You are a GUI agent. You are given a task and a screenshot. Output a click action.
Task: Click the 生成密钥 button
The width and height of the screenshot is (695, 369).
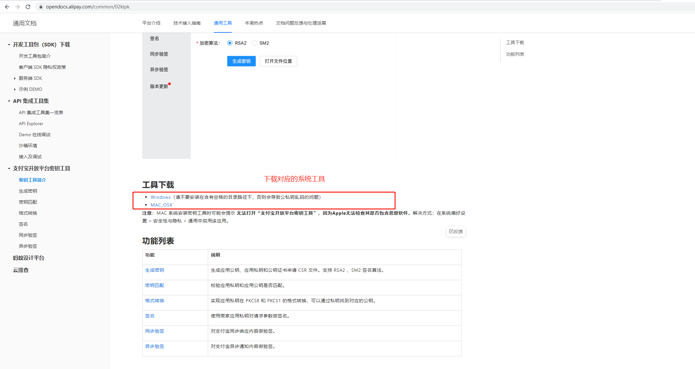241,61
